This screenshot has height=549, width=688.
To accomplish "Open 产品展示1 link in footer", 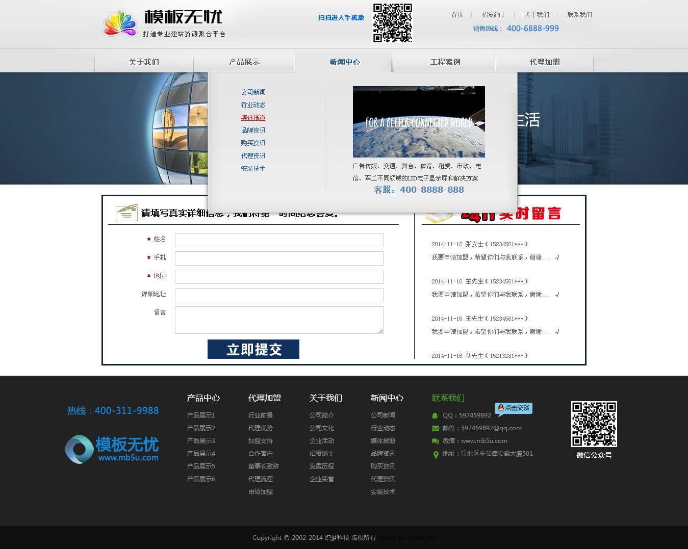I will [201, 415].
